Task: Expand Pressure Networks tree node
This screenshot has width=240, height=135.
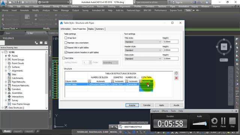Action: [6, 85]
